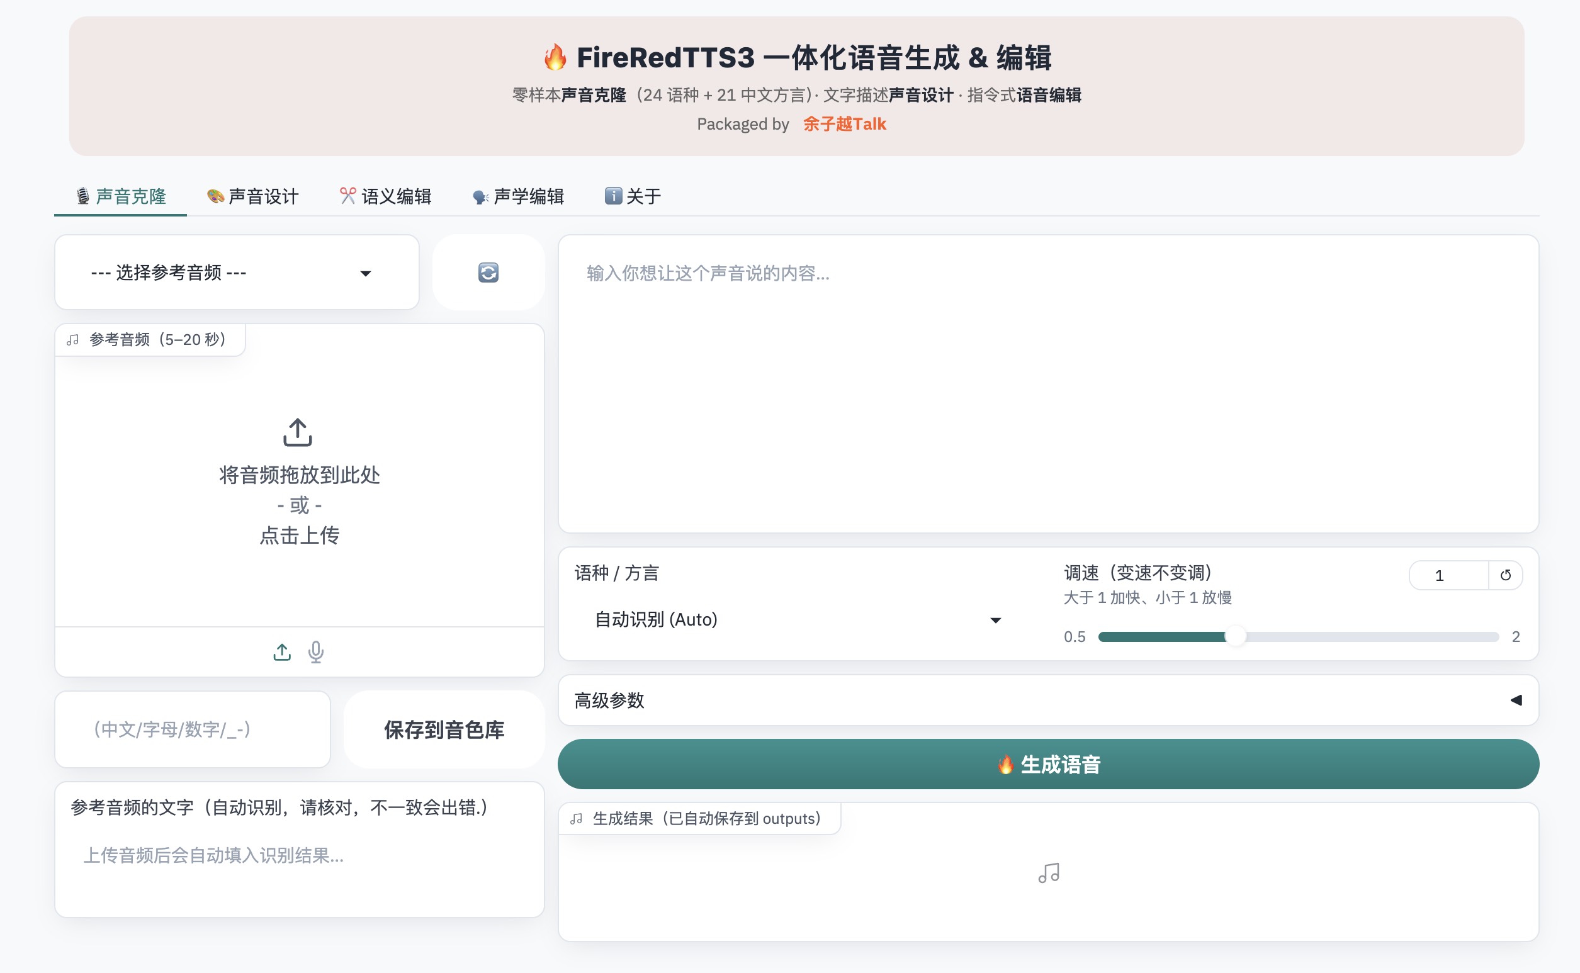The width and height of the screenshot is (1580, 973).
Task: Open the 声学编辑 tab
Action: pos(518,196)
